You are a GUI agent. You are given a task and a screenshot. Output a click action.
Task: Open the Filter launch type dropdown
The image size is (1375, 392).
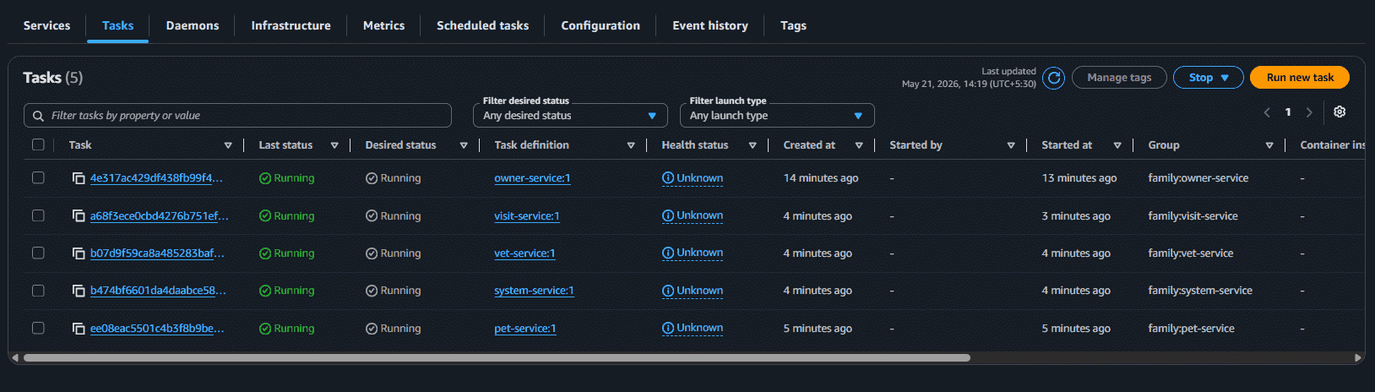click(x=777, y=116)
